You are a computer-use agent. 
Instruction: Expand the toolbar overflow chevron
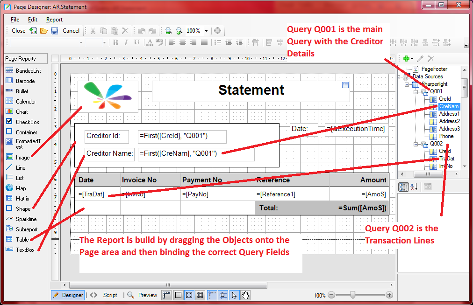pyautogui.click(x=466, y=45)
